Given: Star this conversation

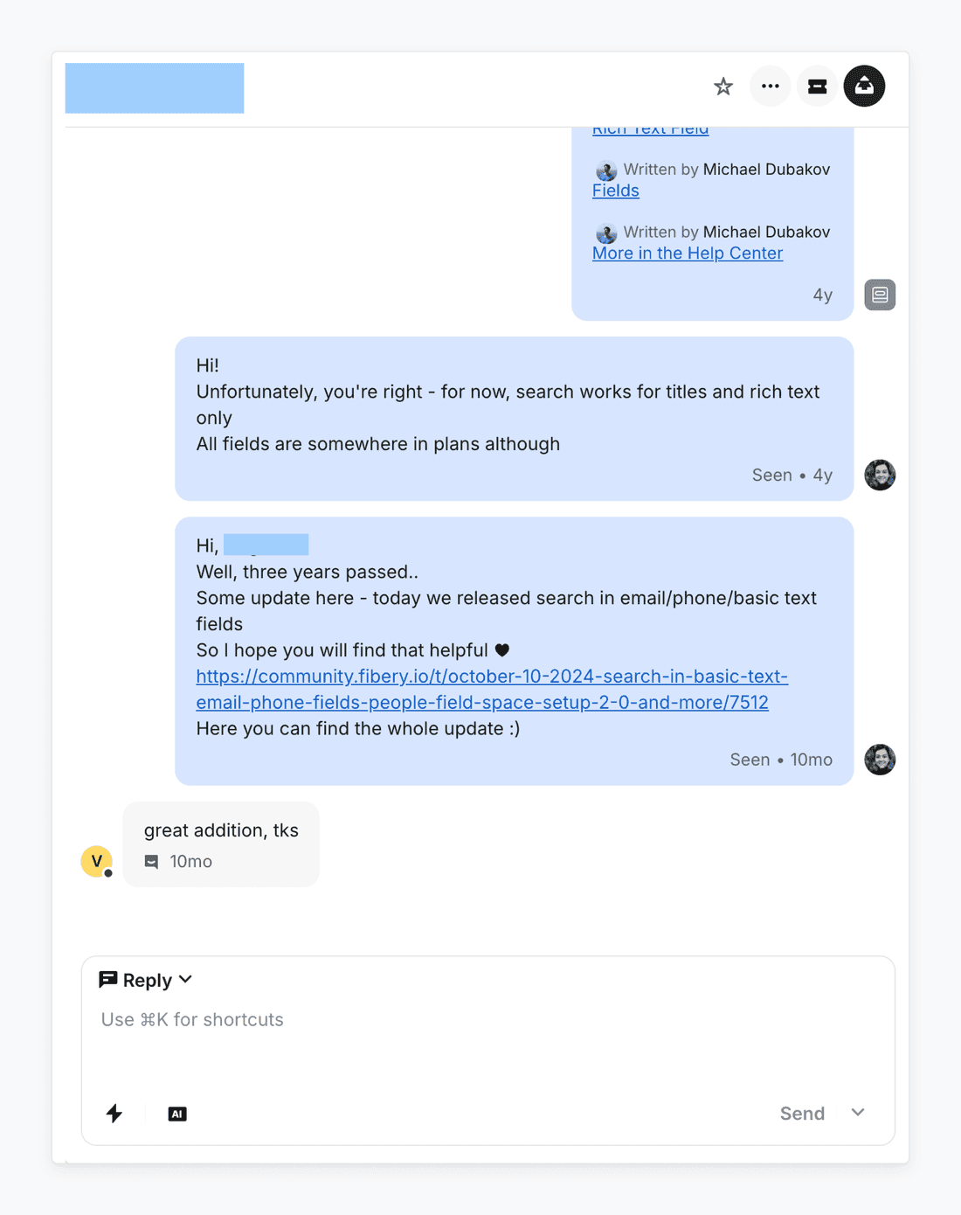Looking at the screenshot, I should click(x=722, y=87).
